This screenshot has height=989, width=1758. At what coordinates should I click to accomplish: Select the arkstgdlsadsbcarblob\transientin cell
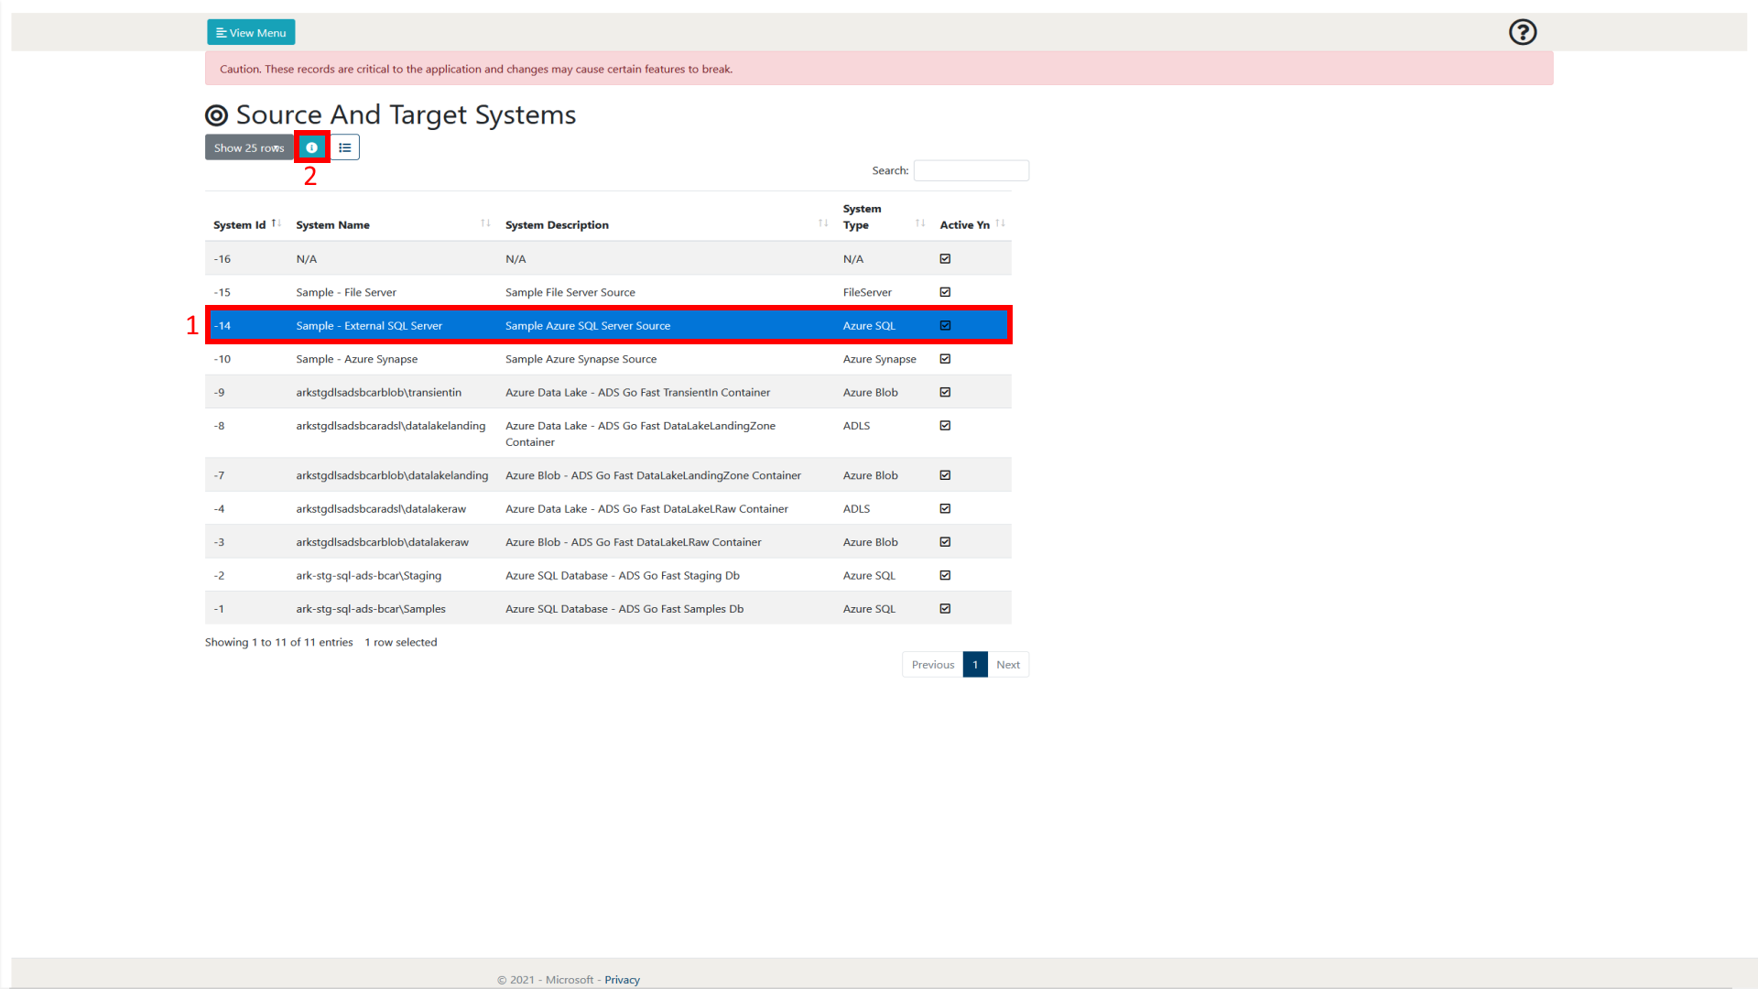click(x=378, y=393)
